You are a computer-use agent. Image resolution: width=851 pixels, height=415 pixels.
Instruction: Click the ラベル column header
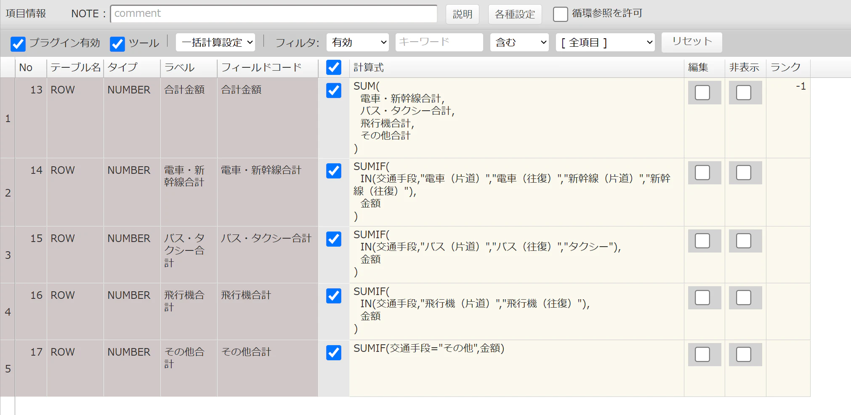[x=189, y=67]
